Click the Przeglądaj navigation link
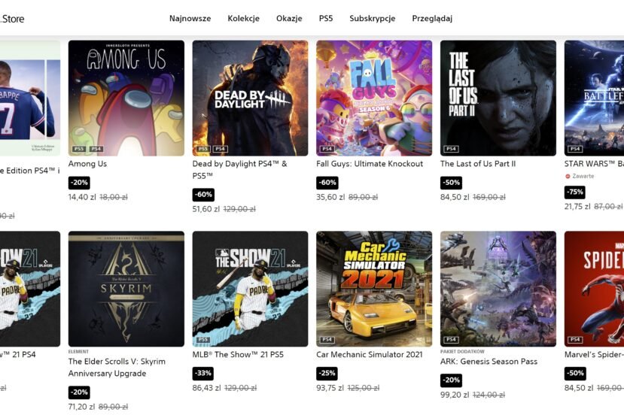This screenshot has width=624, height=415. tap(432, 18)
